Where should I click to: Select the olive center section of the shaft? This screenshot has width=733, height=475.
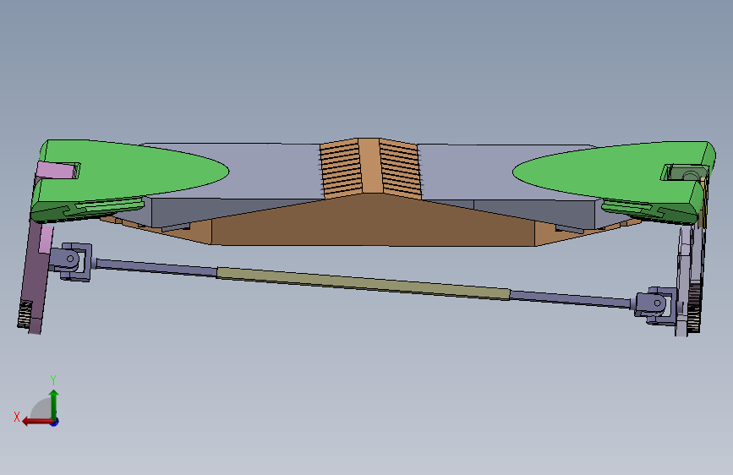[x=364, y=282]
